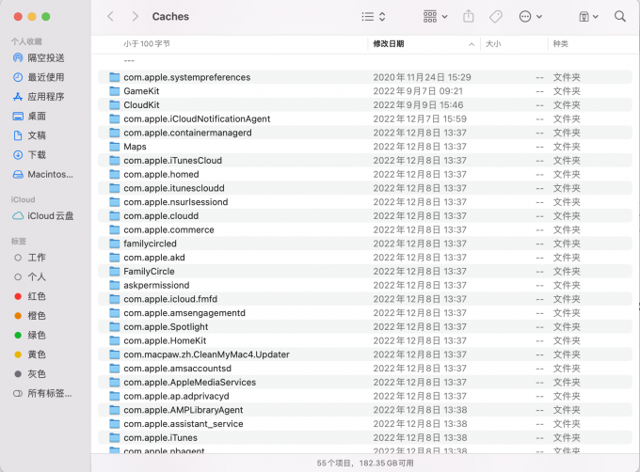Select com.apple.icloud.fmfd folder
Screen dimensions: 640x472
click(x=365, y=299)
